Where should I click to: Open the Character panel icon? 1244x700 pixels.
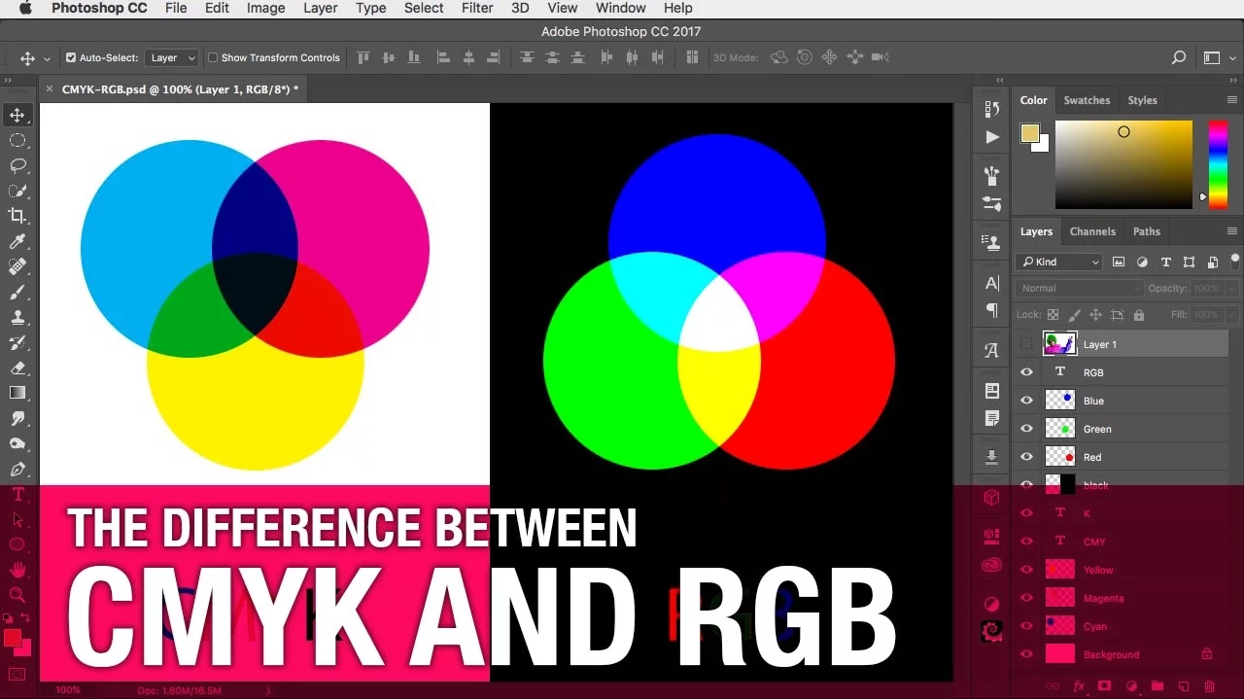tap(992, 283)
